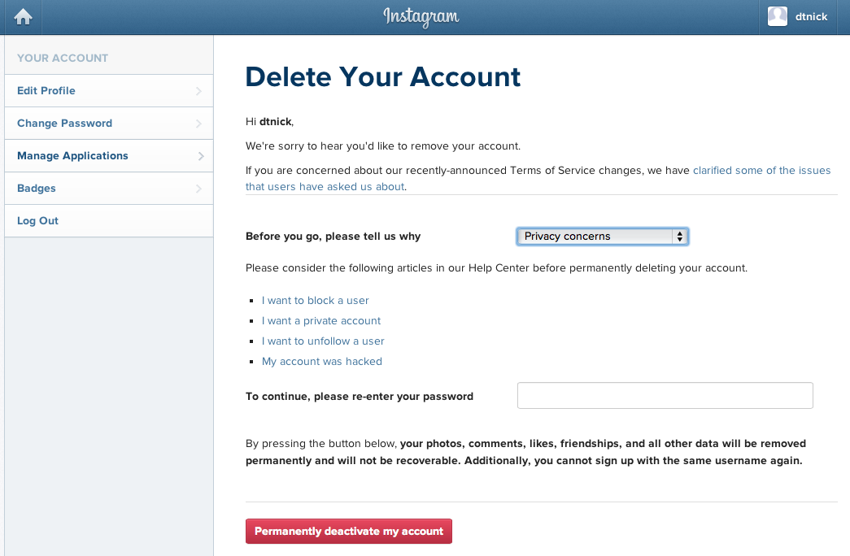Click the user silhouette picture beside dtnick
The width and height of the screenshot is (850, 556).
[x=778, y=16]
